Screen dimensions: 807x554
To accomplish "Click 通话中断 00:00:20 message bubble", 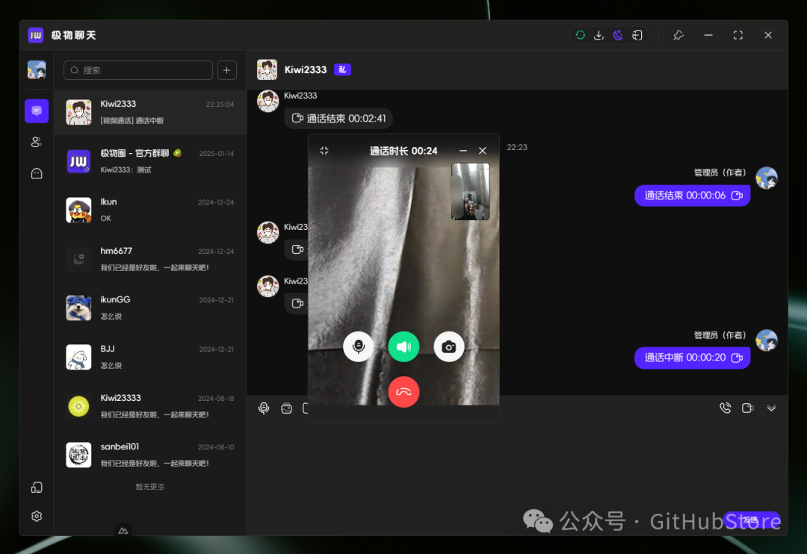I will click(692, 358).
